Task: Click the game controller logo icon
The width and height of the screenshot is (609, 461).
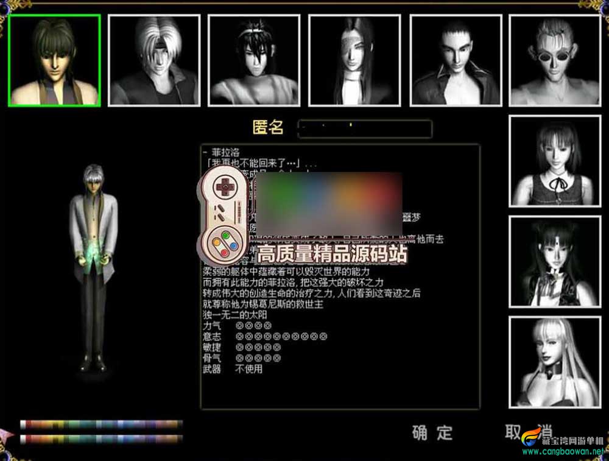Action: pyautogui.click(x=224, y=215)
